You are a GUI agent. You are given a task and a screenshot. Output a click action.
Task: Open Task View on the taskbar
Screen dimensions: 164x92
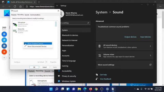[x=62, y=89]
